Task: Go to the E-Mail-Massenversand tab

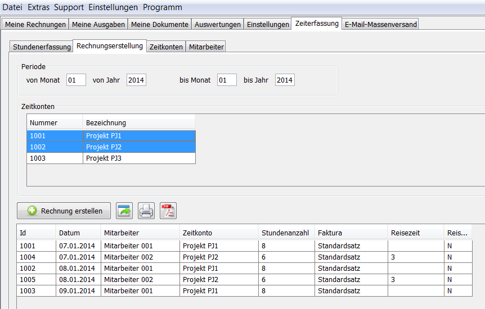Action: pos(380,24)
